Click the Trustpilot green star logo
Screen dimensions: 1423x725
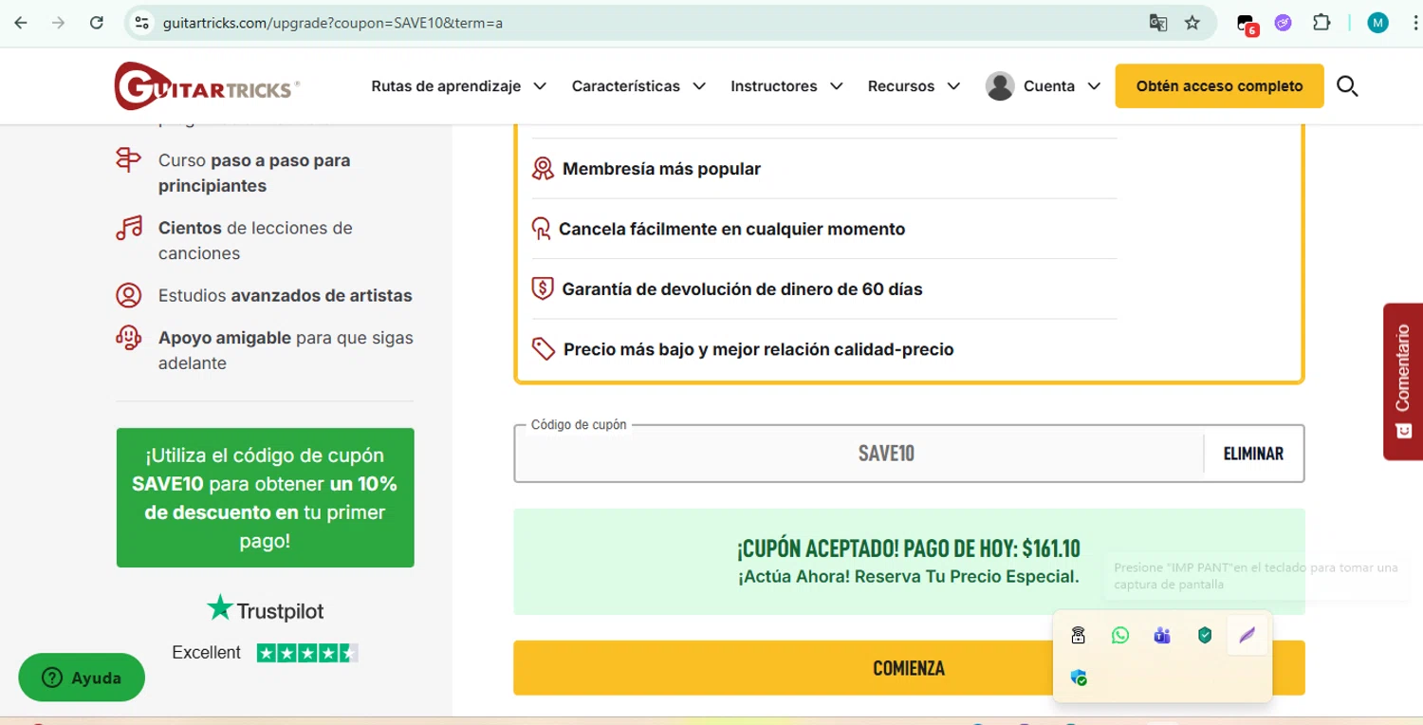click(x=220, y=608)
